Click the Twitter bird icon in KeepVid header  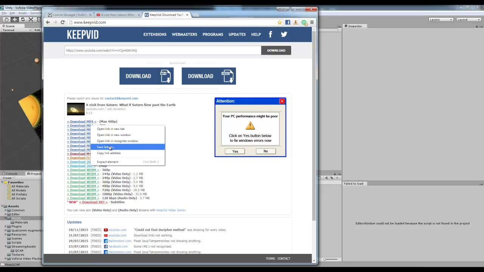pyautogui.click(x=284, y=34)
